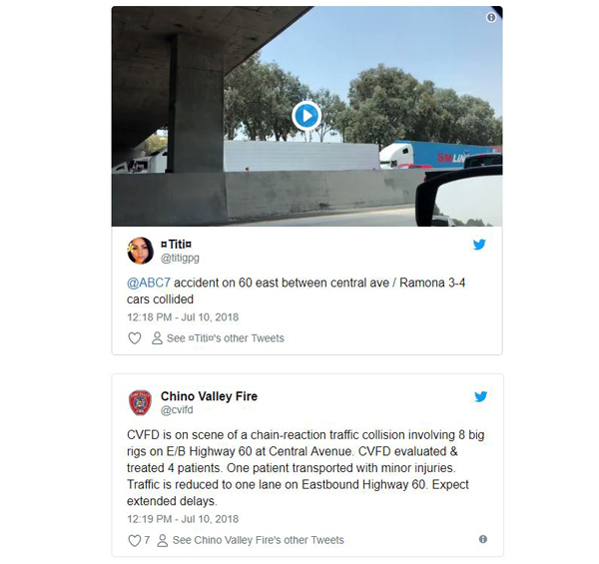This screenshot has height=564, width=599.
Task: Open the Chino Valley Fire display name
Action: (x=209, y=396)
